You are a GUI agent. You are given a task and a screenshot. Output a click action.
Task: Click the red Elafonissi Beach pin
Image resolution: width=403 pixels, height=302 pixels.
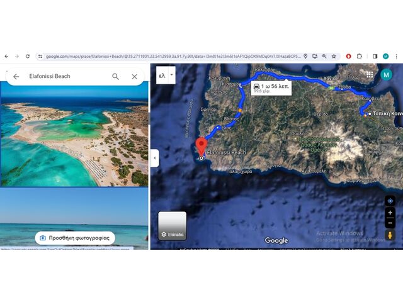coord(201,146)
